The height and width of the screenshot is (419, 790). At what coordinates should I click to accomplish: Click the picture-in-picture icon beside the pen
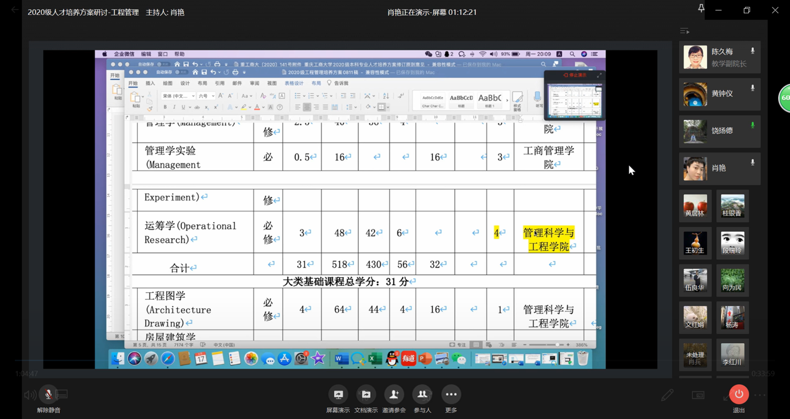pyautogui.click(x=698, y=395)
